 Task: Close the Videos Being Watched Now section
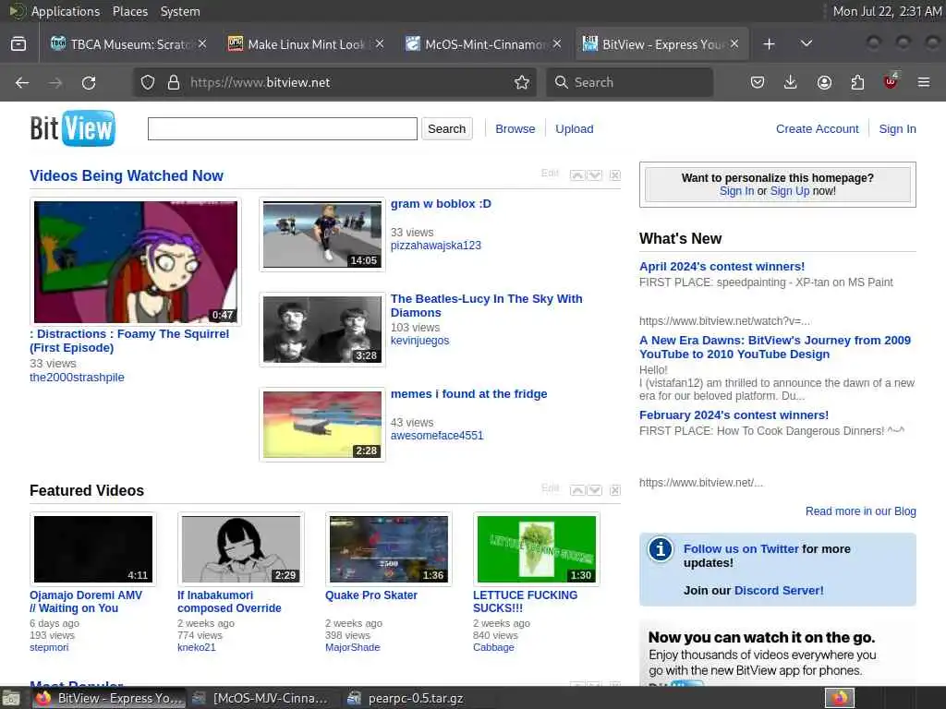tap(614, 175)
